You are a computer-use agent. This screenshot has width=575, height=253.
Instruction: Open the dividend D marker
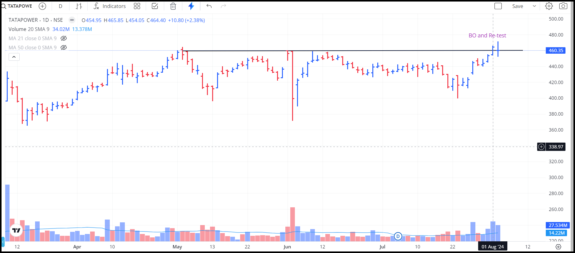[398, 236]
